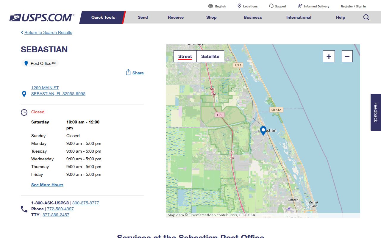Open the Business menu

coord(253,17)
